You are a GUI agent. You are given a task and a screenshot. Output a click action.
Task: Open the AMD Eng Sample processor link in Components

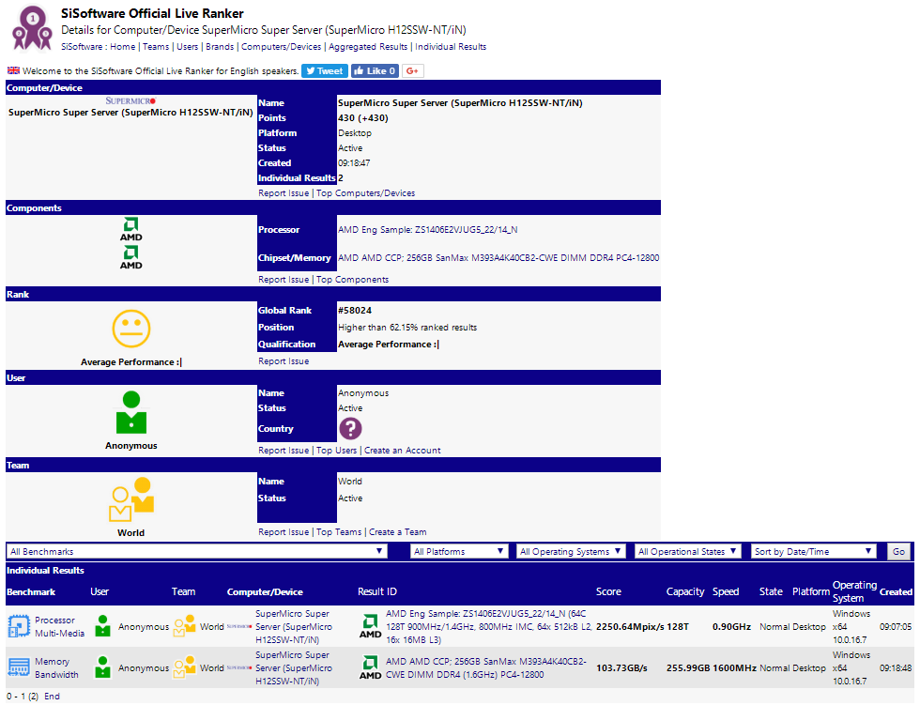428,229
